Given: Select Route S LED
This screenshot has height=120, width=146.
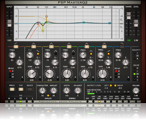Looking at the screenshot, I should point(135,80).
